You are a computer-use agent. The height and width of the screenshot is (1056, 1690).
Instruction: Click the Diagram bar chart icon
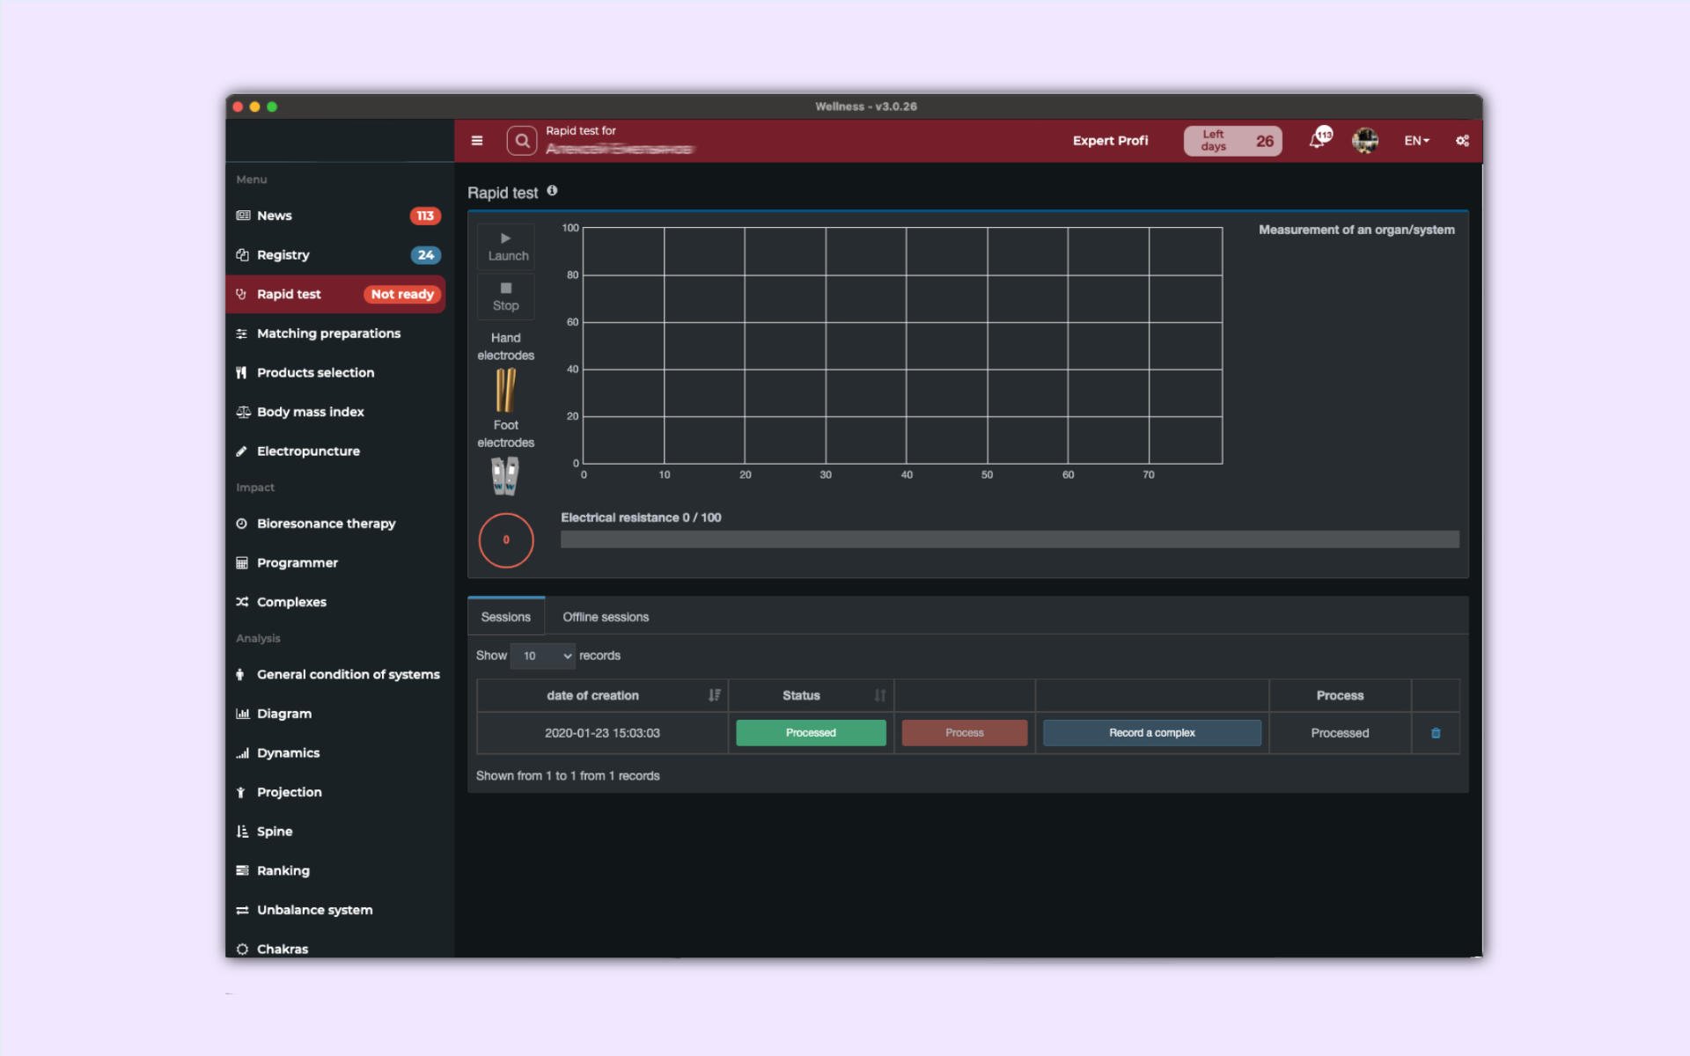(242, 714)
